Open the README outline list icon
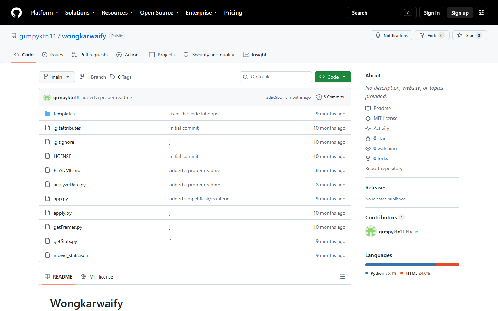Screen dimensions: 498x311 point(342,276)
